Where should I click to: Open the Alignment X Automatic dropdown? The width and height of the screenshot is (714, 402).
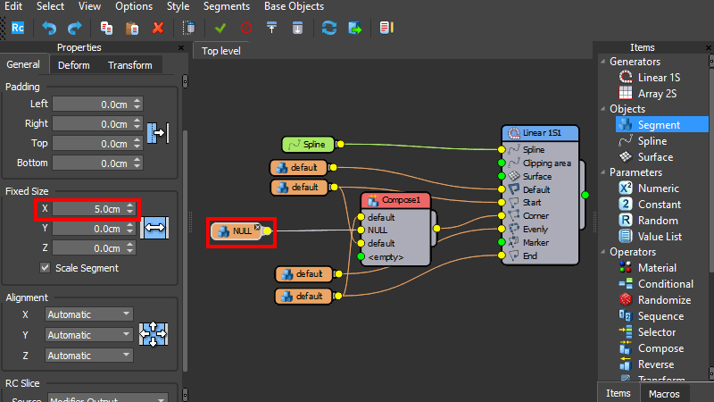tap(88, 314)
